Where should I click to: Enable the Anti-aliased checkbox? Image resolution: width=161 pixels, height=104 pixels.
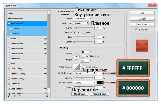85,67
